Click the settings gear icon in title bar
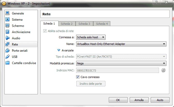The height and width of the screenshot is (107, 174). coord(4,4)
